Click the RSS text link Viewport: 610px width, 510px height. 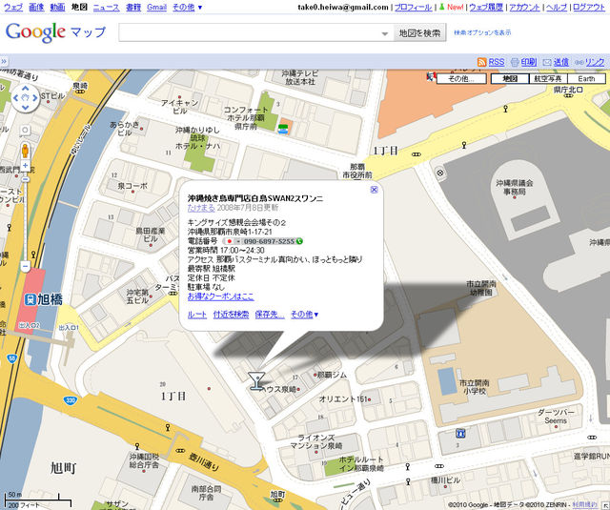point(496,62)
